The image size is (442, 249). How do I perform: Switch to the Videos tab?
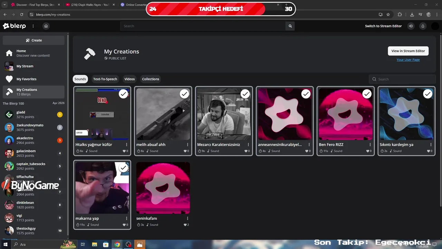tap(129, 79)
